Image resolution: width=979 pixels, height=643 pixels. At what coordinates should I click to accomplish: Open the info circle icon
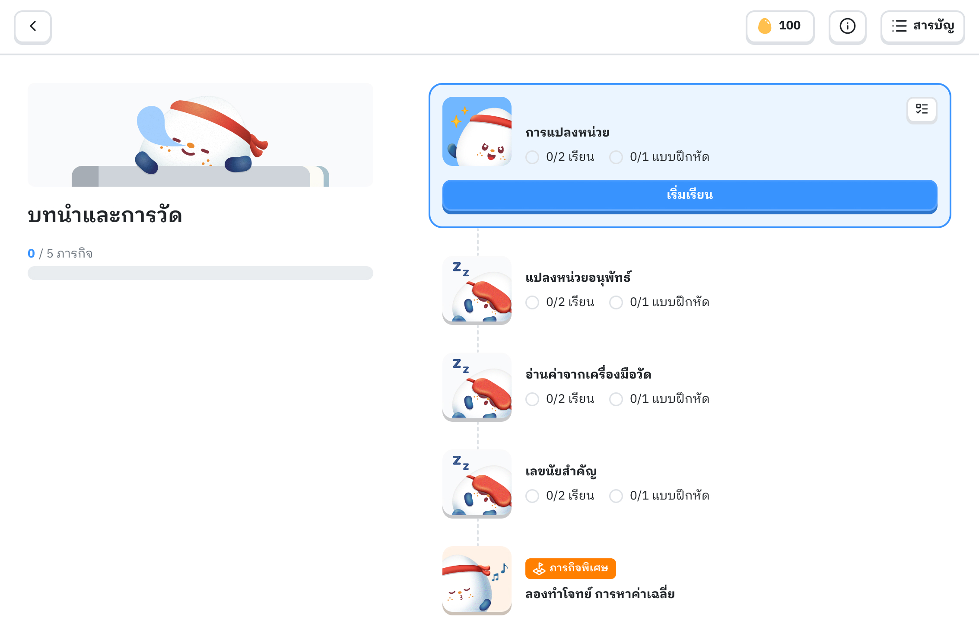847,27
